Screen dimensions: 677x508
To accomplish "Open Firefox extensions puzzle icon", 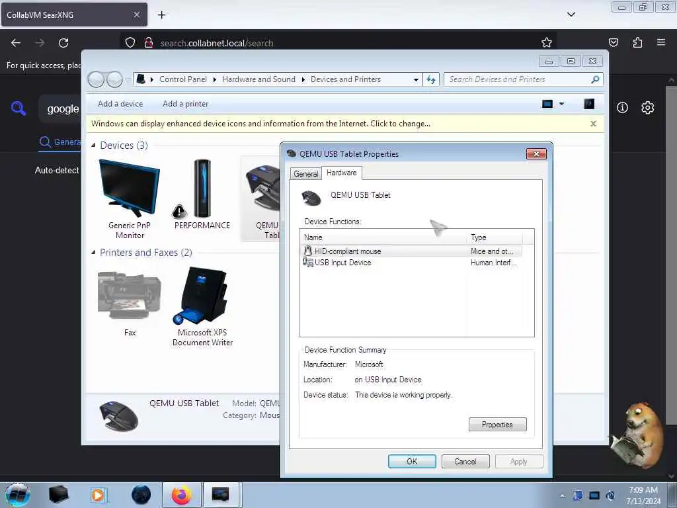I will 637,42.
